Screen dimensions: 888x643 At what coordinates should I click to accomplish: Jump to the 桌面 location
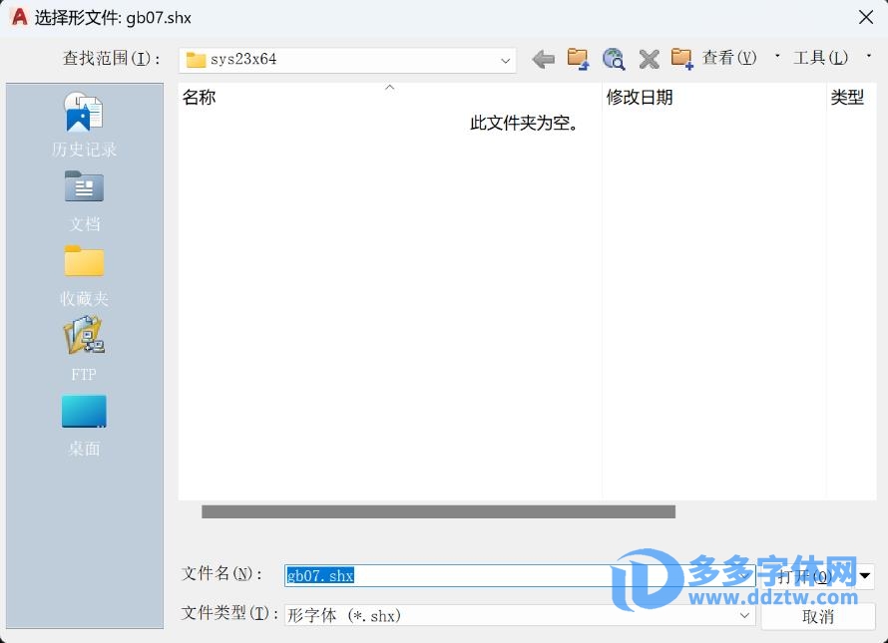pos(85,425)
